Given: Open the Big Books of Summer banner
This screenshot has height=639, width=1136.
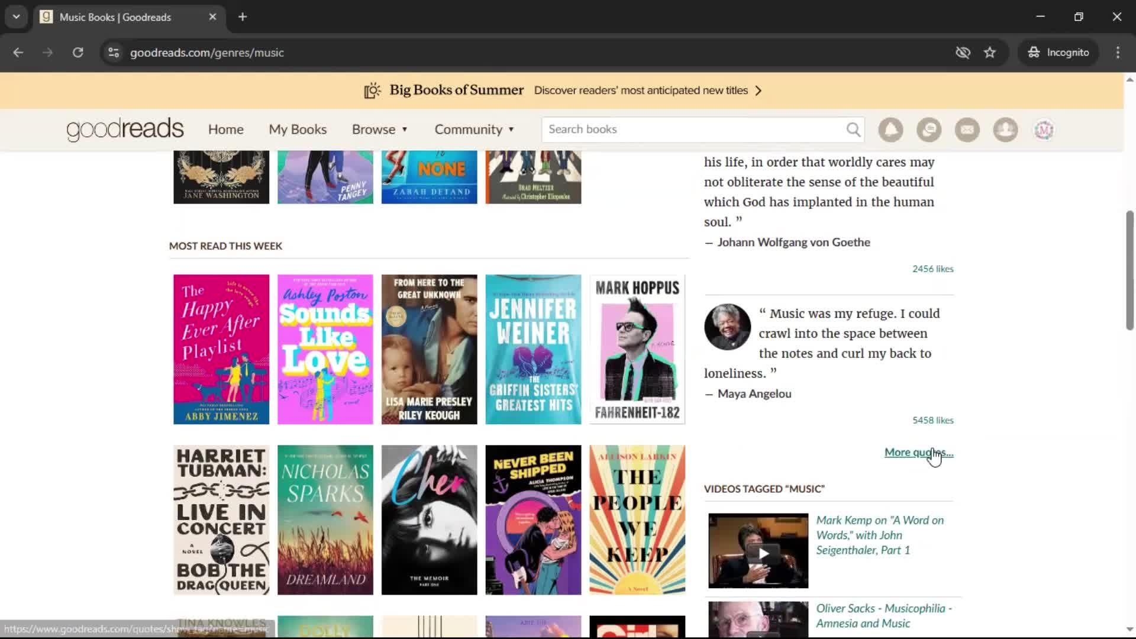Looking at the screenshot, I should (562, 91).
